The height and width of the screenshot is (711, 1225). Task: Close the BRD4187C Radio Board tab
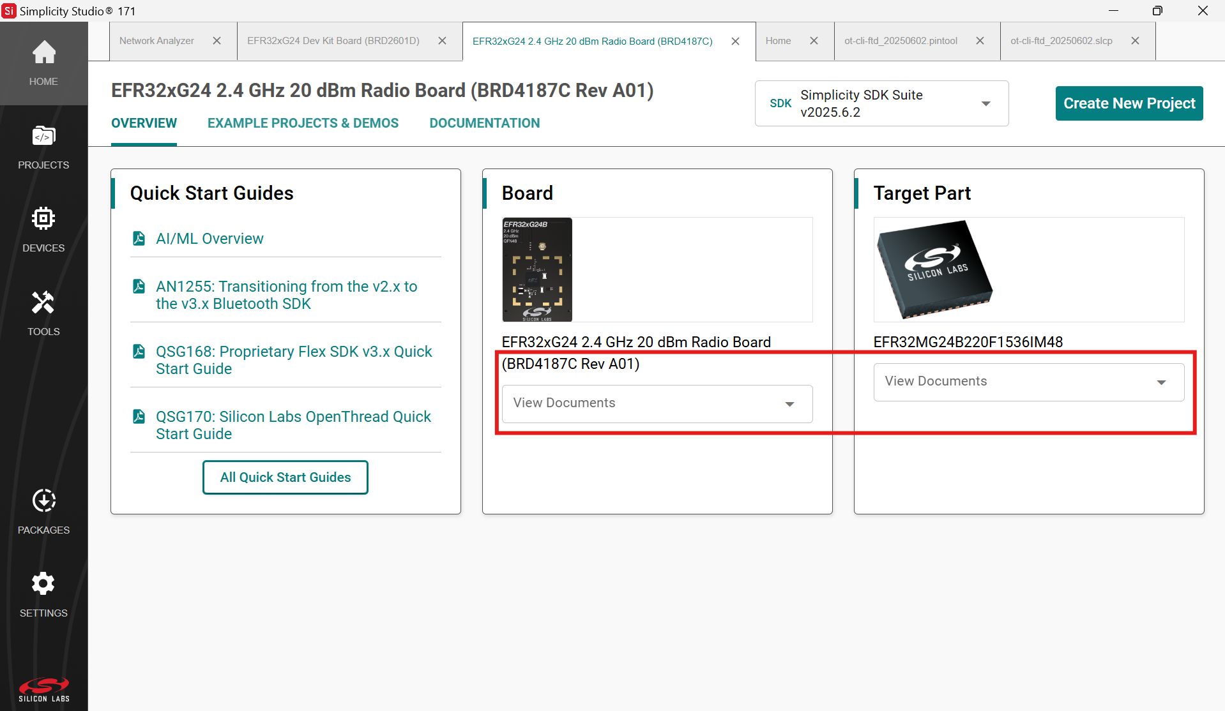pos(735,41)
